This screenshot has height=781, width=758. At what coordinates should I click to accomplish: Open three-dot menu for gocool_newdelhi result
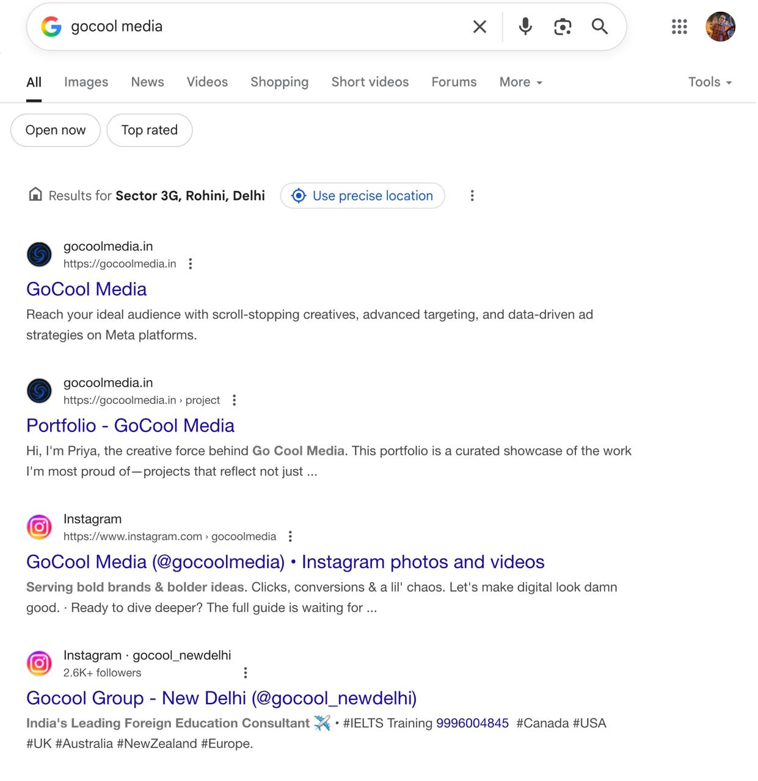[246, 673]
